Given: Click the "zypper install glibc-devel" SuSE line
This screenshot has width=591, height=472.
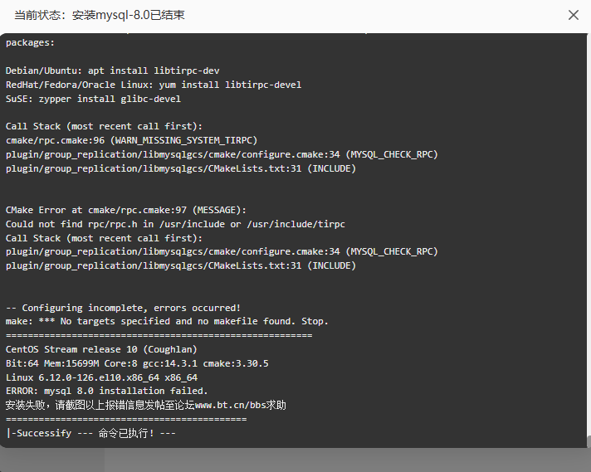Looking at the screenshot, I should tap(93, 99).
